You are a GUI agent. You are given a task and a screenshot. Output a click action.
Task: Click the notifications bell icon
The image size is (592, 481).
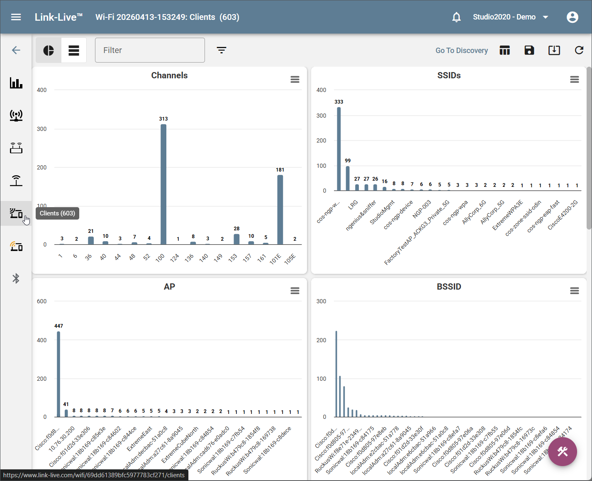coord(456,17)
